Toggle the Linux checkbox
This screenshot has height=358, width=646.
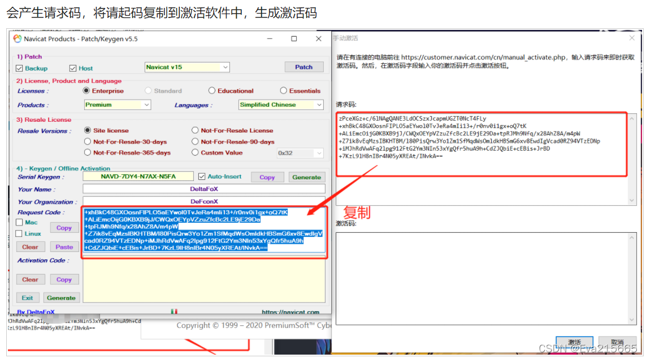coord(19,233)
